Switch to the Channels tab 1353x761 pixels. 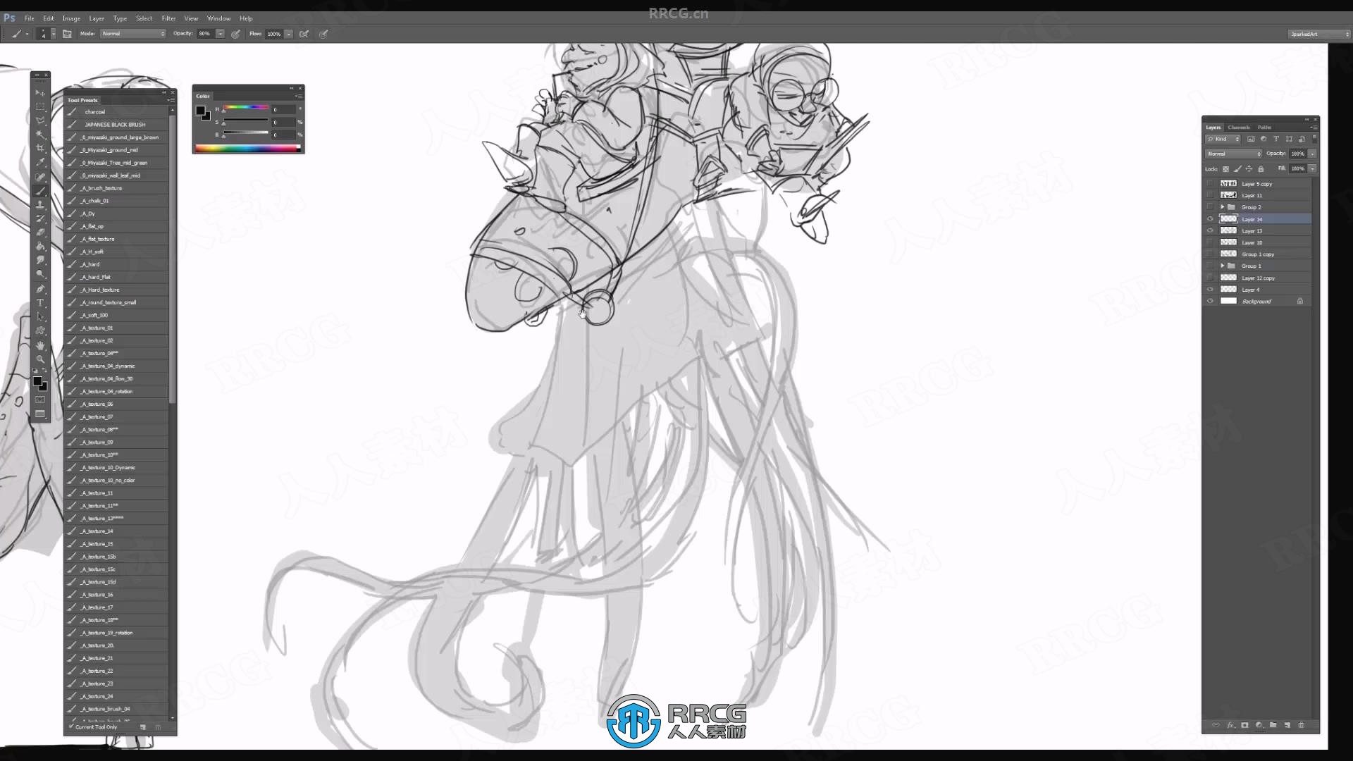point(1238,128)
